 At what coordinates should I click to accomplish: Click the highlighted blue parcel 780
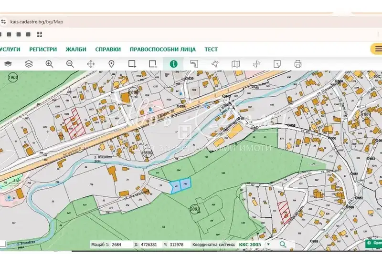tap(185, 184)
